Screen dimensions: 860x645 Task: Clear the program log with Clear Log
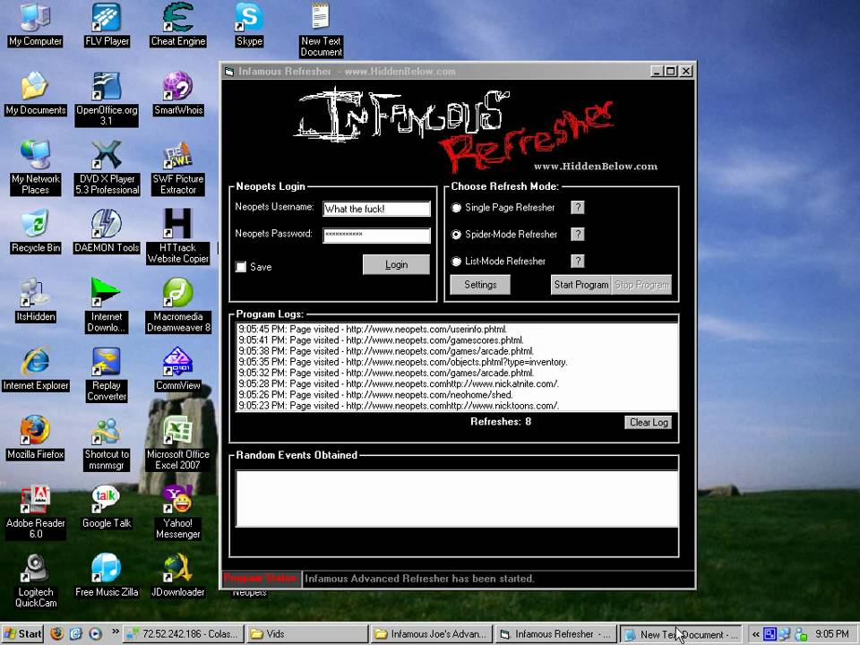[x=649, y=422]
